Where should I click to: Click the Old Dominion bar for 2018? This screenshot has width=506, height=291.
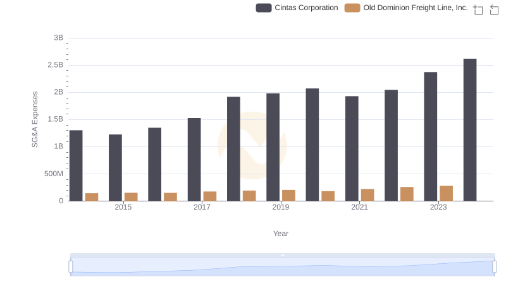tap(249, 196)
